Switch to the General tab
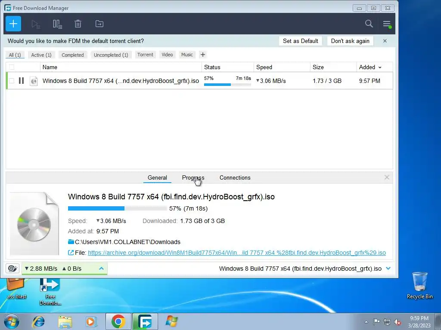 pyautogui.click(x=157, y=177)
